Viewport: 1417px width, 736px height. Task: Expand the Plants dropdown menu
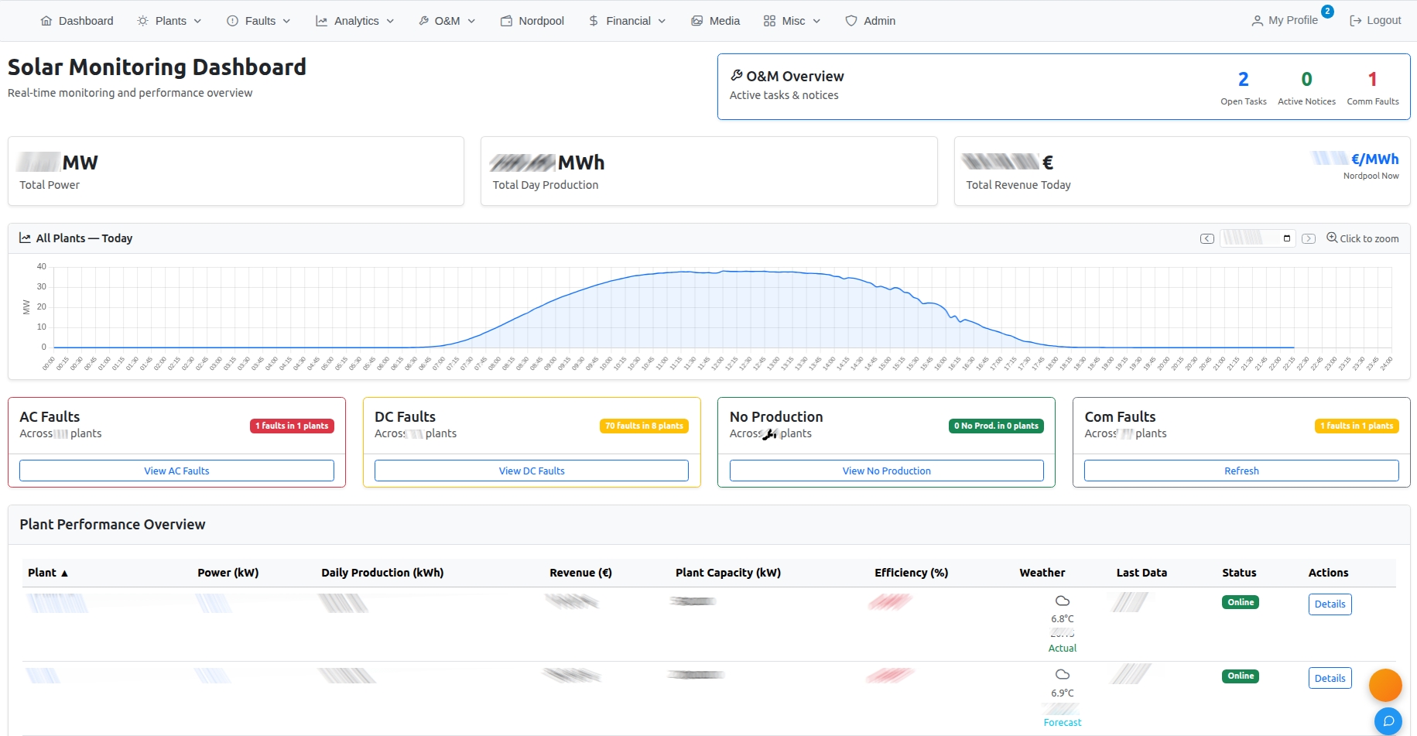point(198,21)
